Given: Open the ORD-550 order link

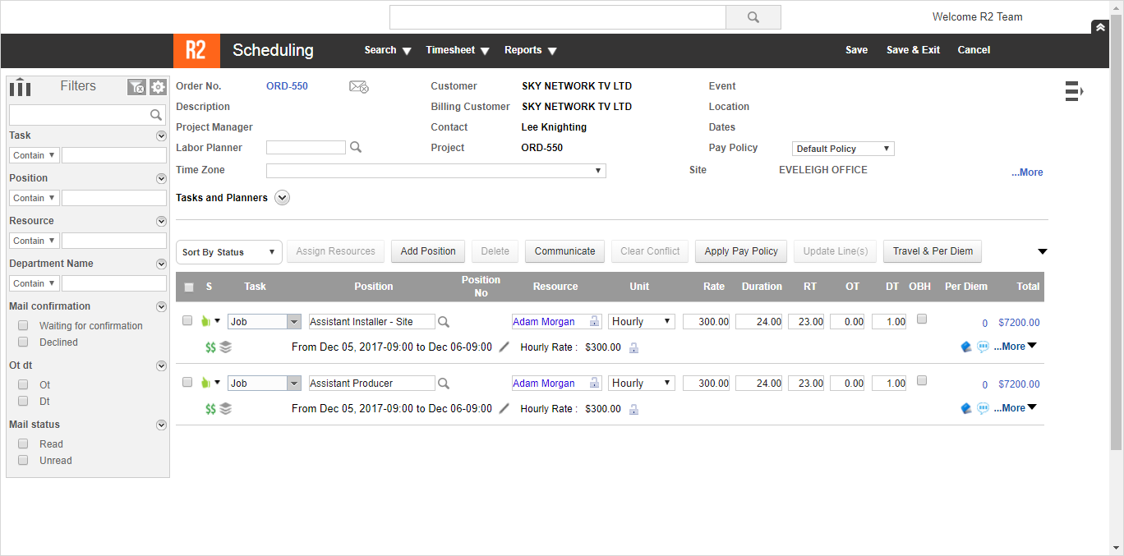Looking at the screenshot, I should pos(287,85).
